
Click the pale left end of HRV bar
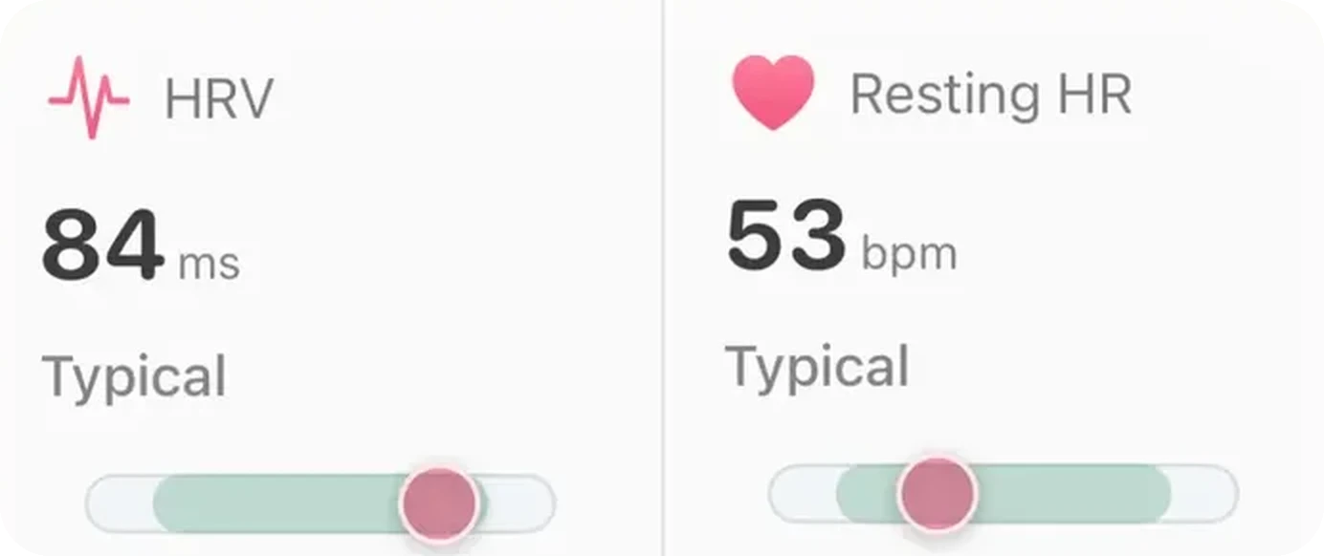[x=121, y=503]
